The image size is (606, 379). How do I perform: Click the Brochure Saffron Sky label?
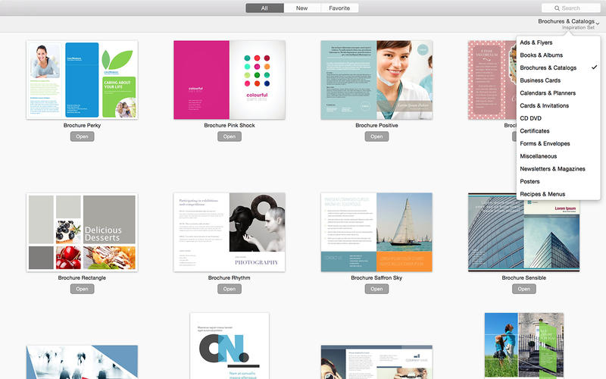click(x=376, y=277)
